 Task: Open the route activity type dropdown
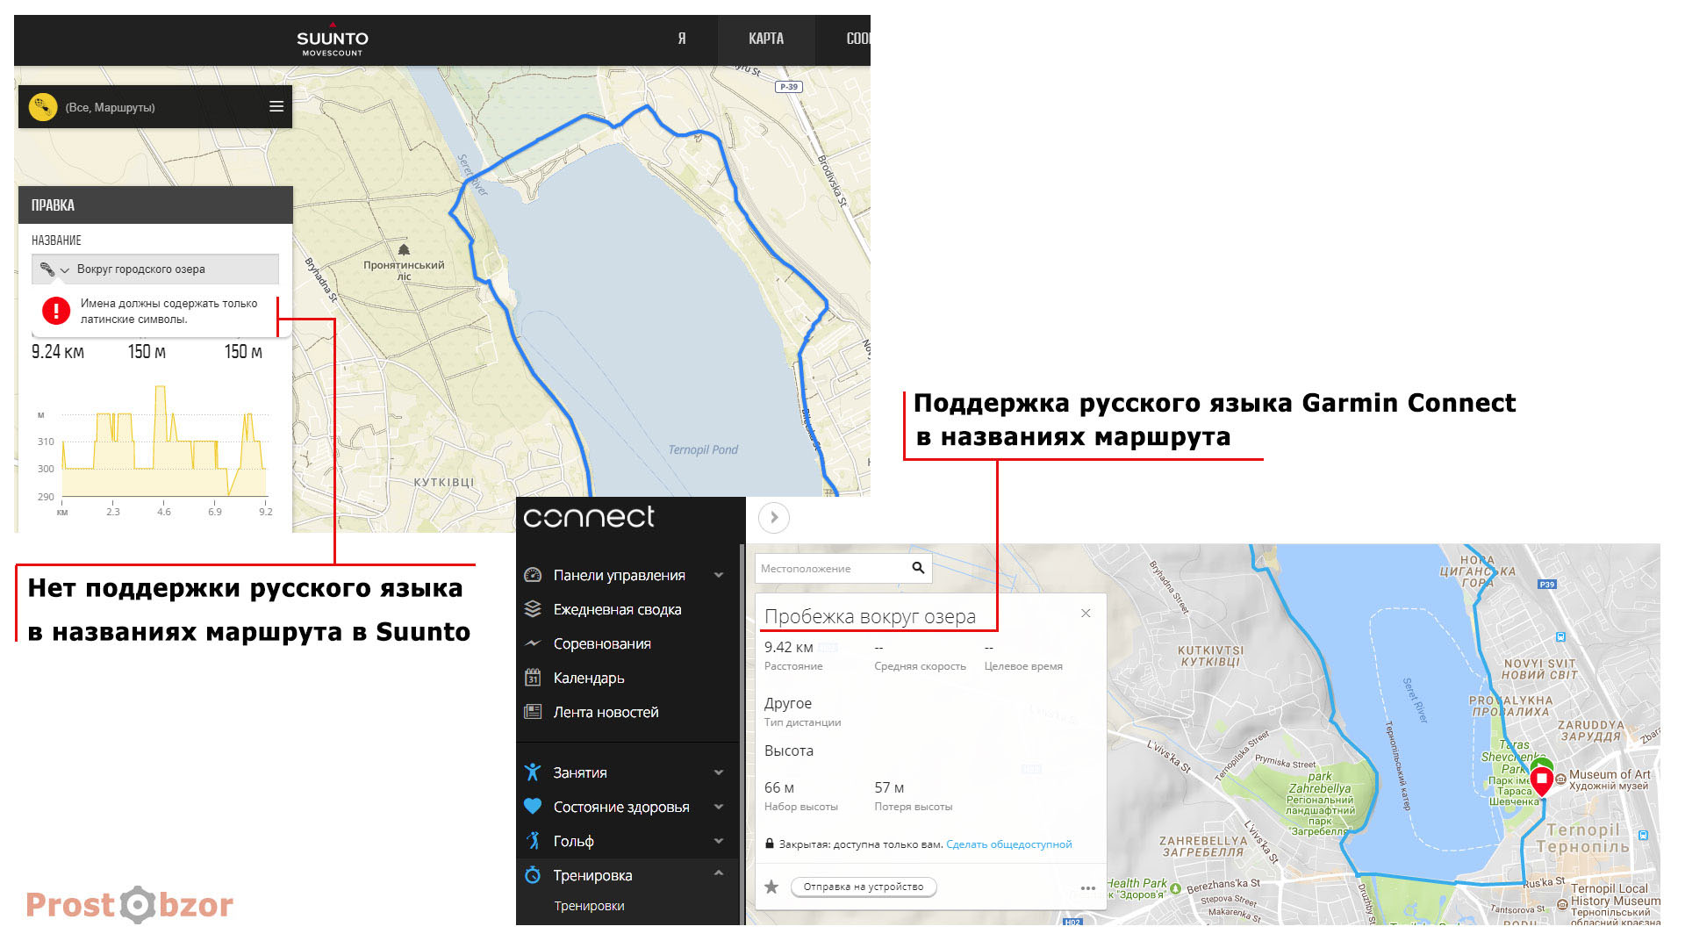pyautogui.click(x=54, y=269)
